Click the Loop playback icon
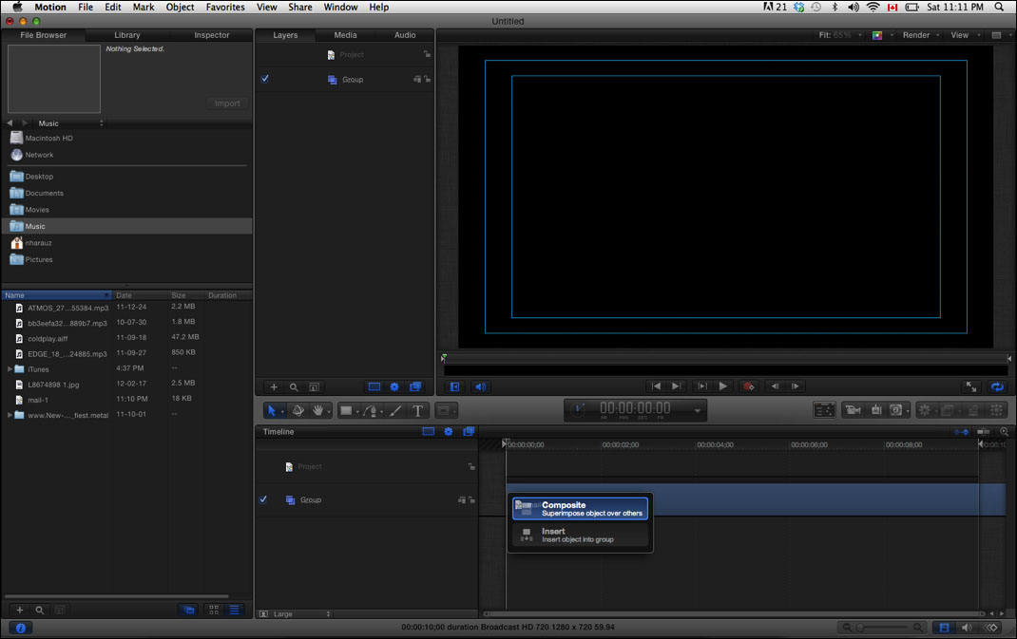This screenshot has height=639, width=1017. click(996, 386)
